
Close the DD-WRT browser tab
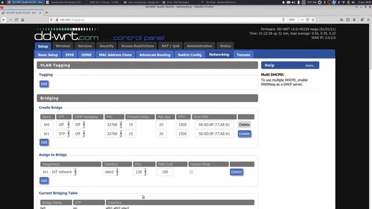click(40, 13)
